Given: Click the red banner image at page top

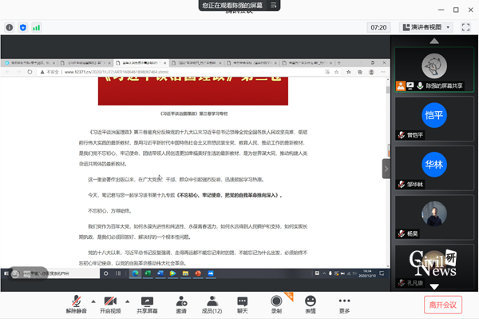Looking at the screenshot, I should 192,91.
